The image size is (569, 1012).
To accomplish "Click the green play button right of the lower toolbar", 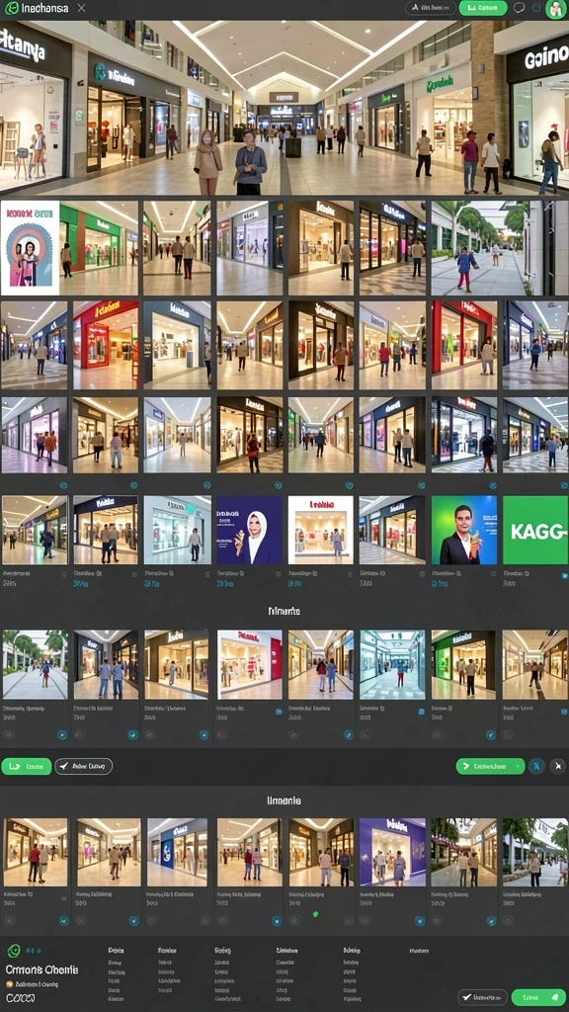I will (x=490, y=766).
